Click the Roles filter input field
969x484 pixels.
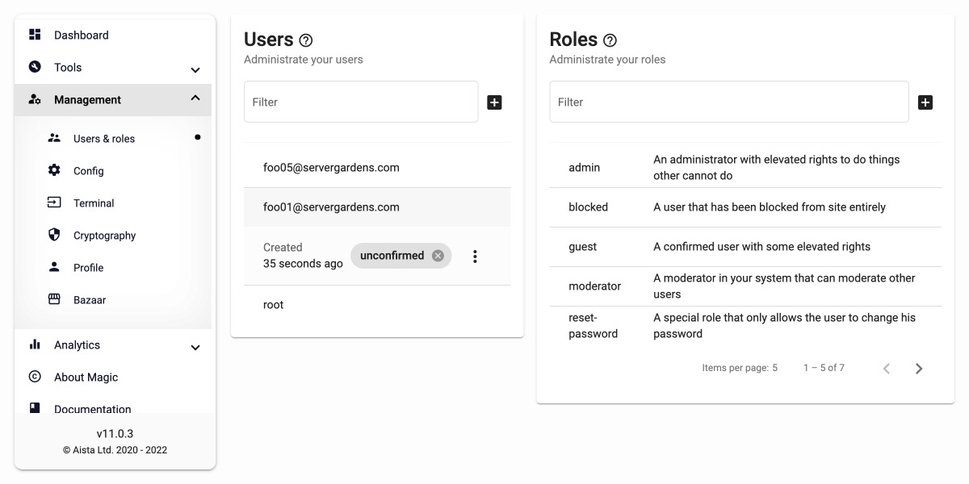[x=729, y=102]
